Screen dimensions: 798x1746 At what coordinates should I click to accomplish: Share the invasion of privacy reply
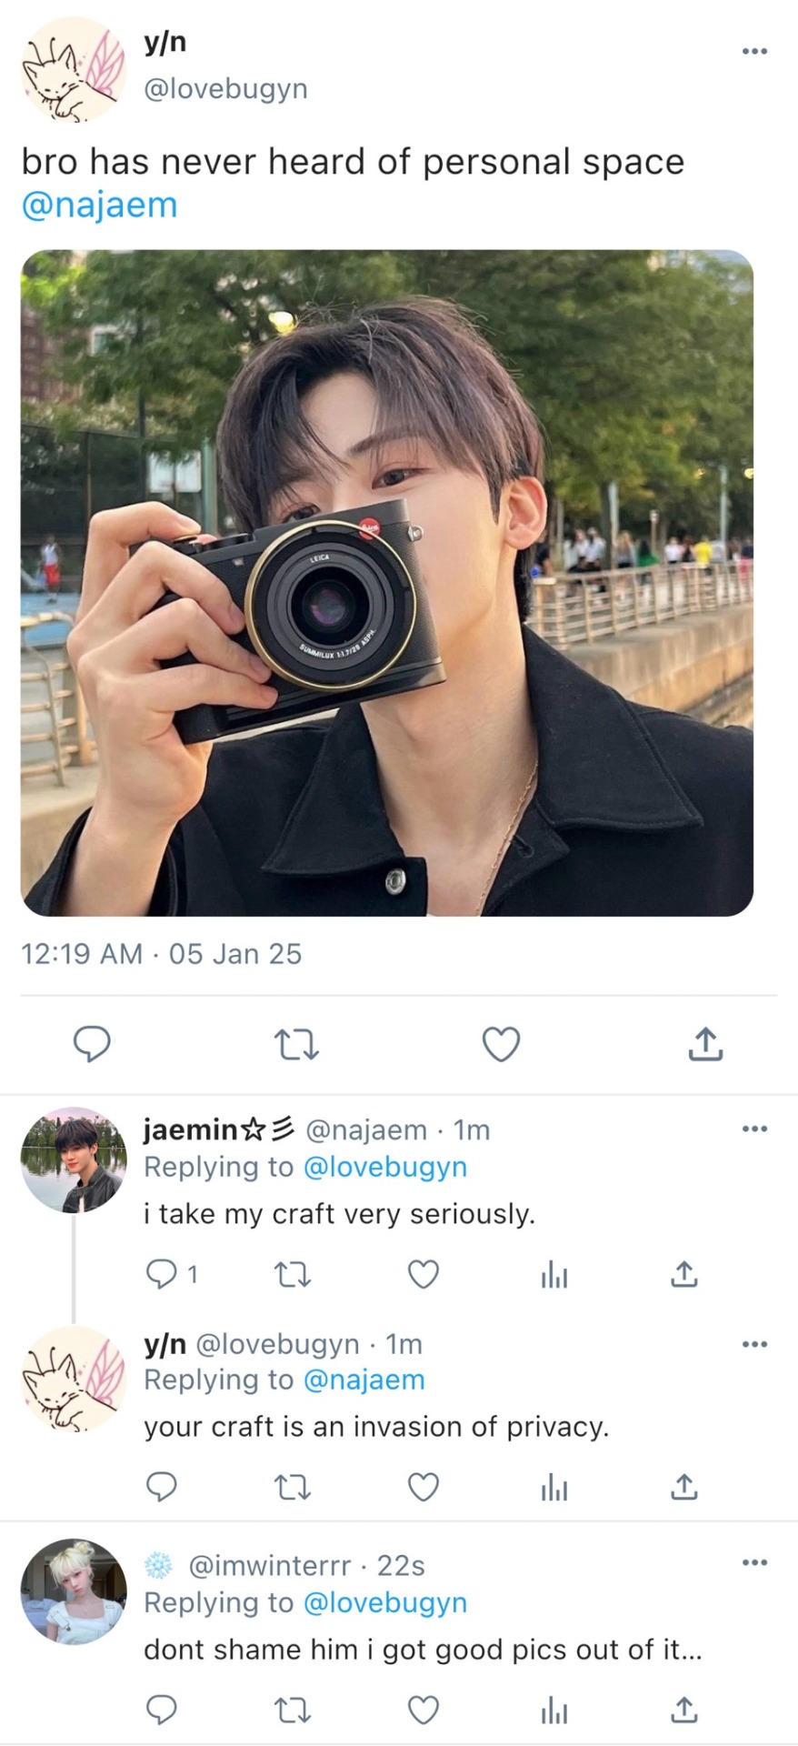coord(683,1487)
